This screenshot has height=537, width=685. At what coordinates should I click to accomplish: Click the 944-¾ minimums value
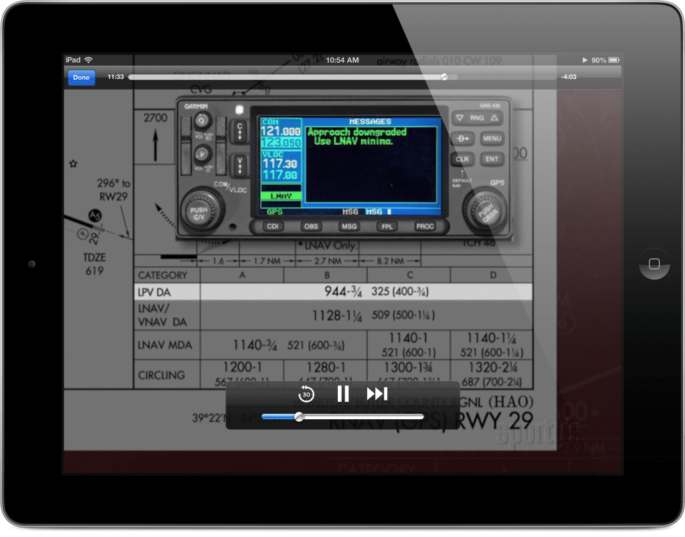click(x=343, y=292)
